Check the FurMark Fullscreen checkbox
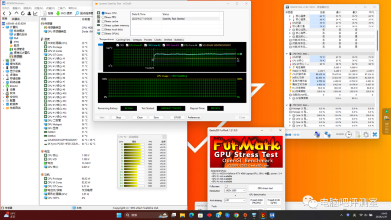The height and width of the screenshot is (220, 391). 226,186
